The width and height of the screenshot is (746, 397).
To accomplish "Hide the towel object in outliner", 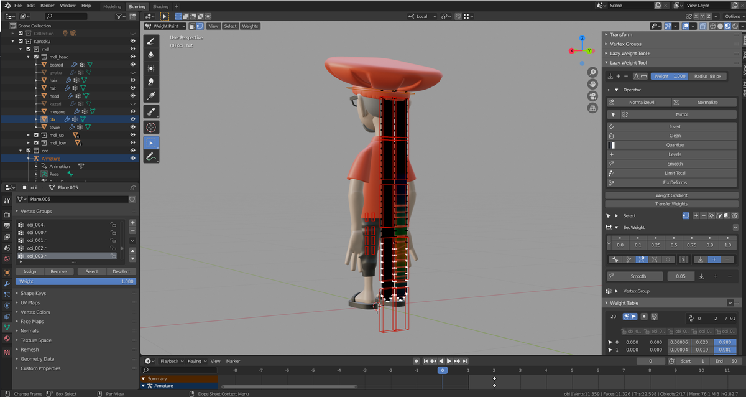I will (132, 127).
